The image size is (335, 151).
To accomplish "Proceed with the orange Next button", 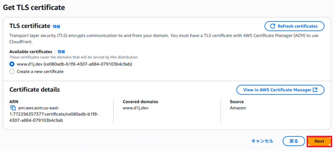I will (x=319, y=141).
